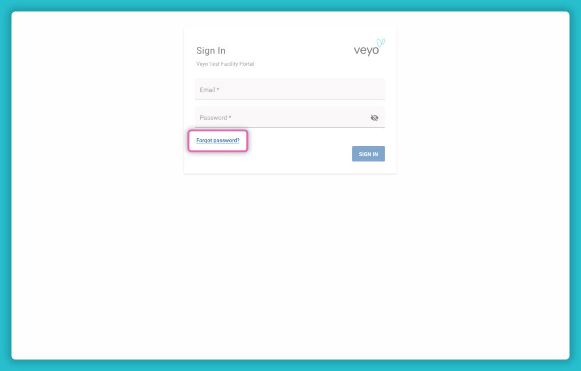Click the Email * placeholder label

209,90
